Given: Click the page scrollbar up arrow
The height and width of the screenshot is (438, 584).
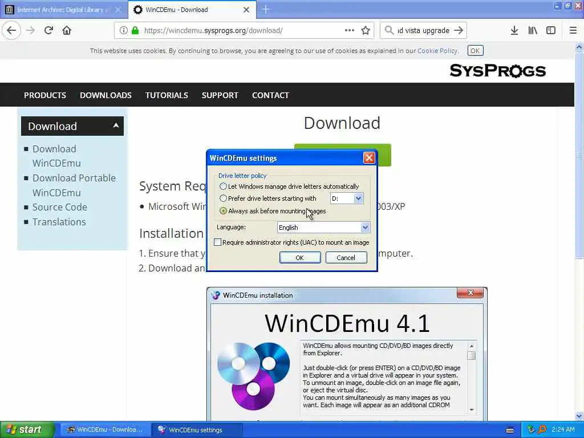Looking at the screenshot, I should (579, 47).
